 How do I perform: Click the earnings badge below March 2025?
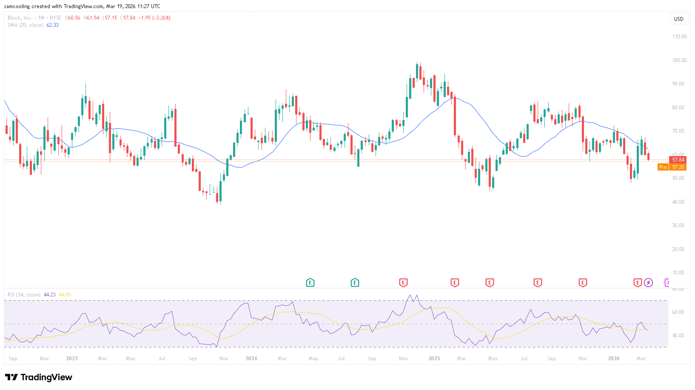click(x=455, y=282)
